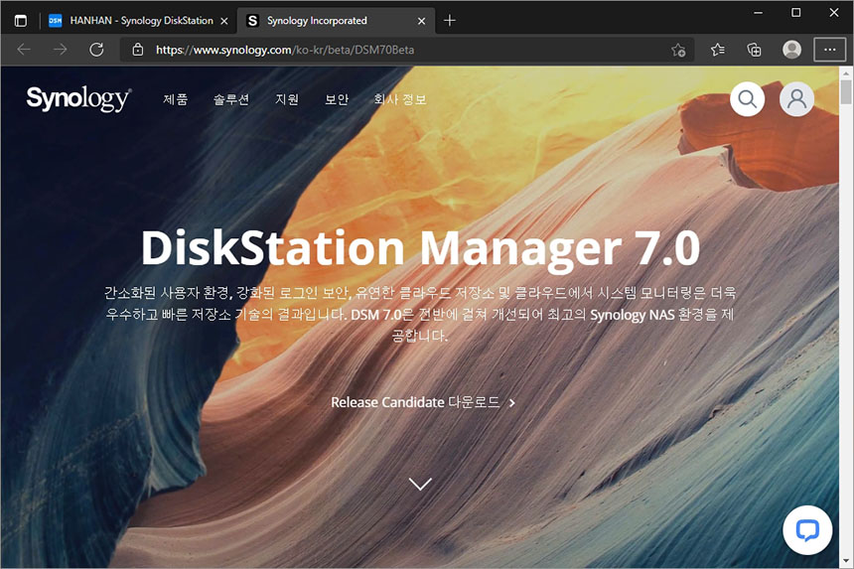Click the DiskStation Manager 7.0 heading
854x569 pixels.
(x=420, y=248)
